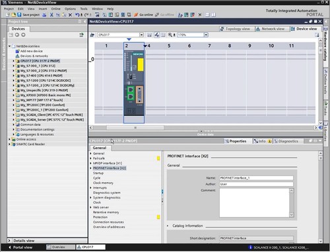This screenshot has height=252, width=330.
Task: Click the New project toolbar icon
Action: coord(8,15)
